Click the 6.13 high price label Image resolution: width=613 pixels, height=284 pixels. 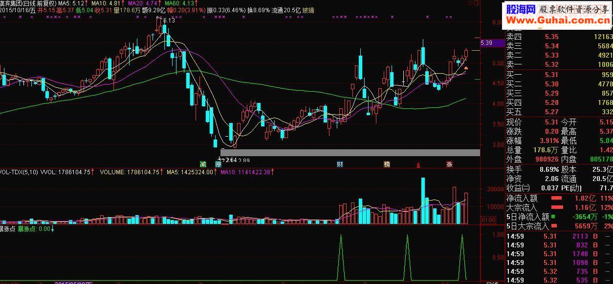point(169,20)
